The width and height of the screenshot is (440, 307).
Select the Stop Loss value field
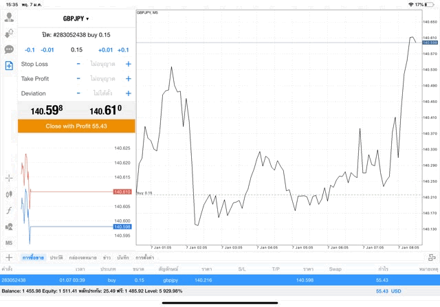tap(102, 64)
